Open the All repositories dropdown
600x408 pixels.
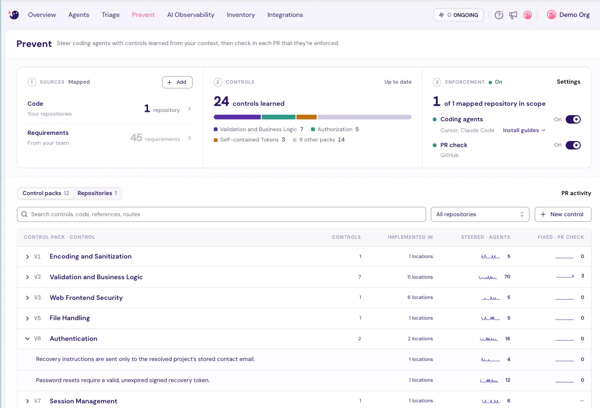click(480, 214)
